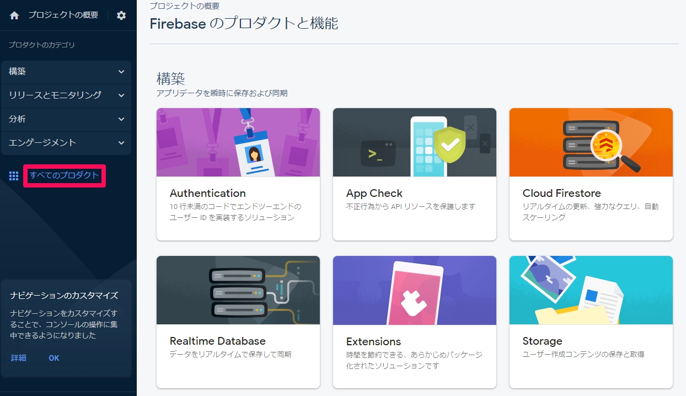Expand the 構築 category in sidebar

point(66,72)
